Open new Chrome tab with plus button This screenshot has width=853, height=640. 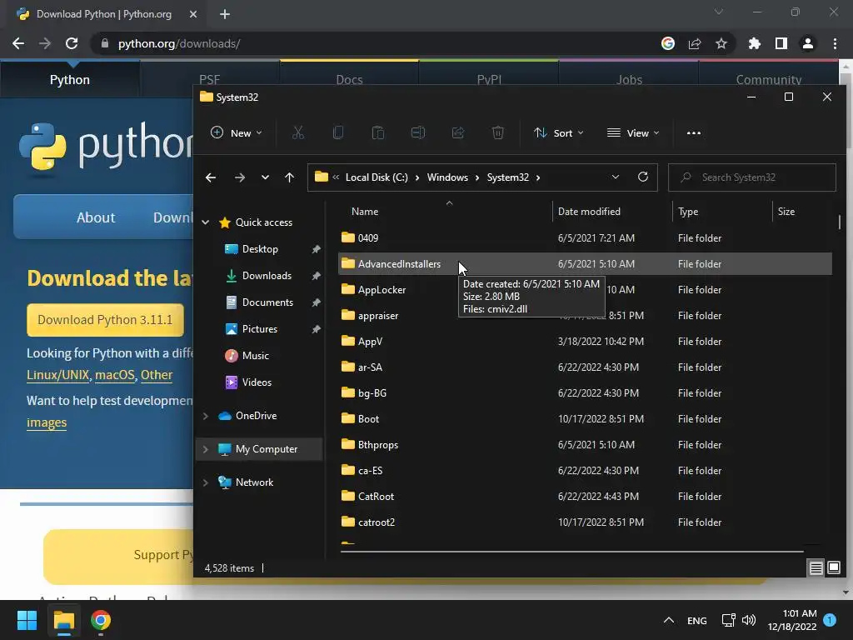[x=225, y=14]
